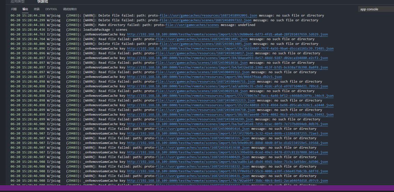Select the 'loadSubPackage : scenes' log line
Image resolution: width=394 pixels, height=192 pixels.
click(x=105, y=30)
